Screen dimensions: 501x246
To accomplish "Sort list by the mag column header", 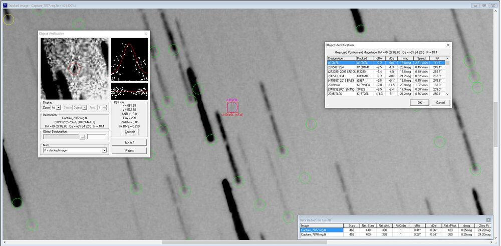I will tap(405, 58).
